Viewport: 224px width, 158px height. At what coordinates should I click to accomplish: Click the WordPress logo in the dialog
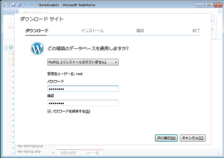click(37, 48)
